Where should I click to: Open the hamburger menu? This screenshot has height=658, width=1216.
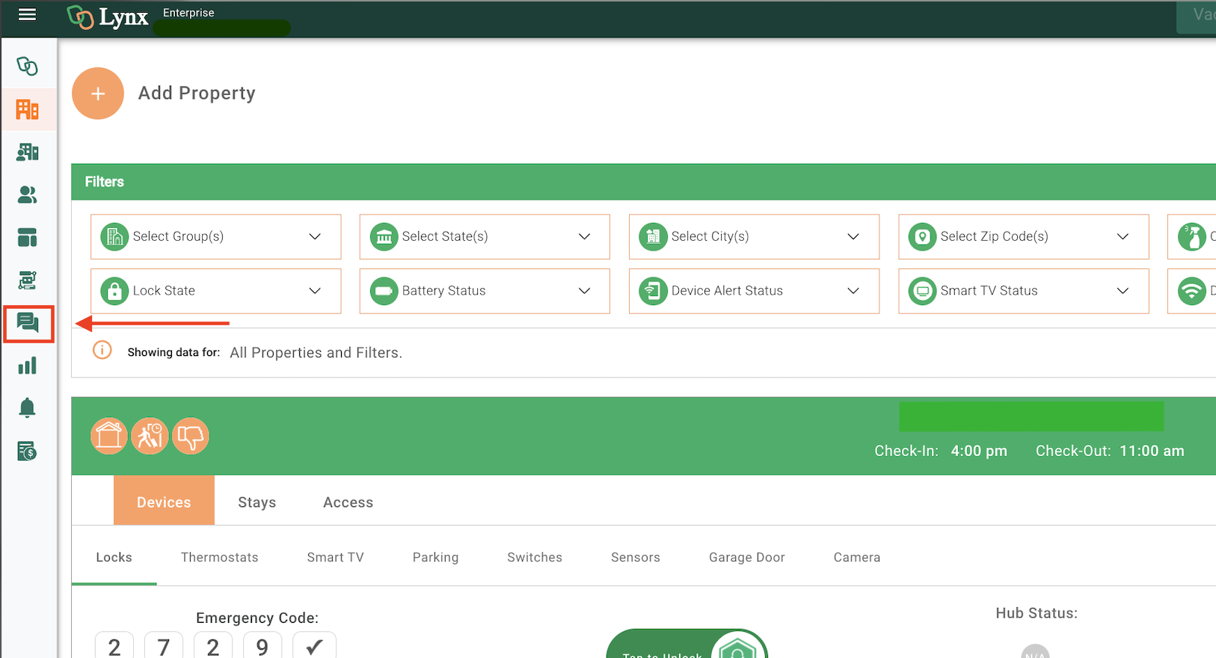pyautogui.click(x=28, y=15)
